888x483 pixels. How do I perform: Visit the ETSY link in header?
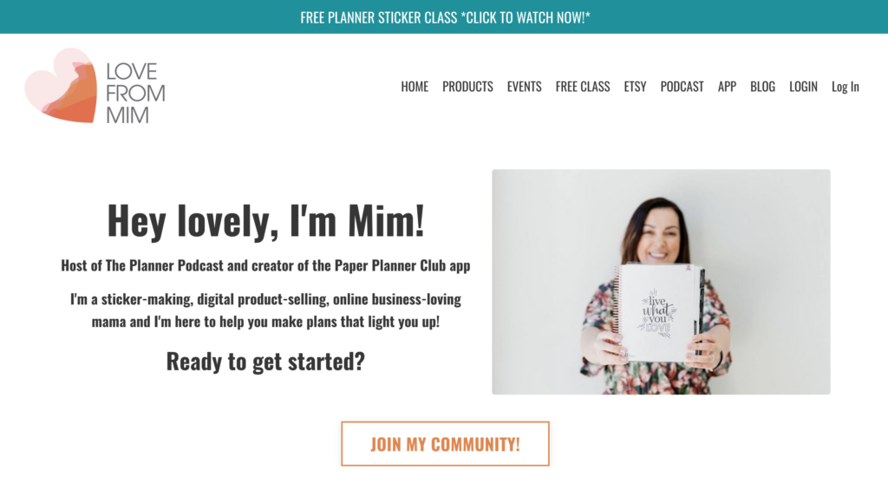point(635,87)
